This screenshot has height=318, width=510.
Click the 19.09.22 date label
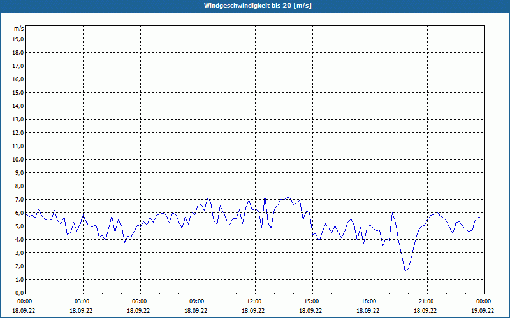click(483, 310)
